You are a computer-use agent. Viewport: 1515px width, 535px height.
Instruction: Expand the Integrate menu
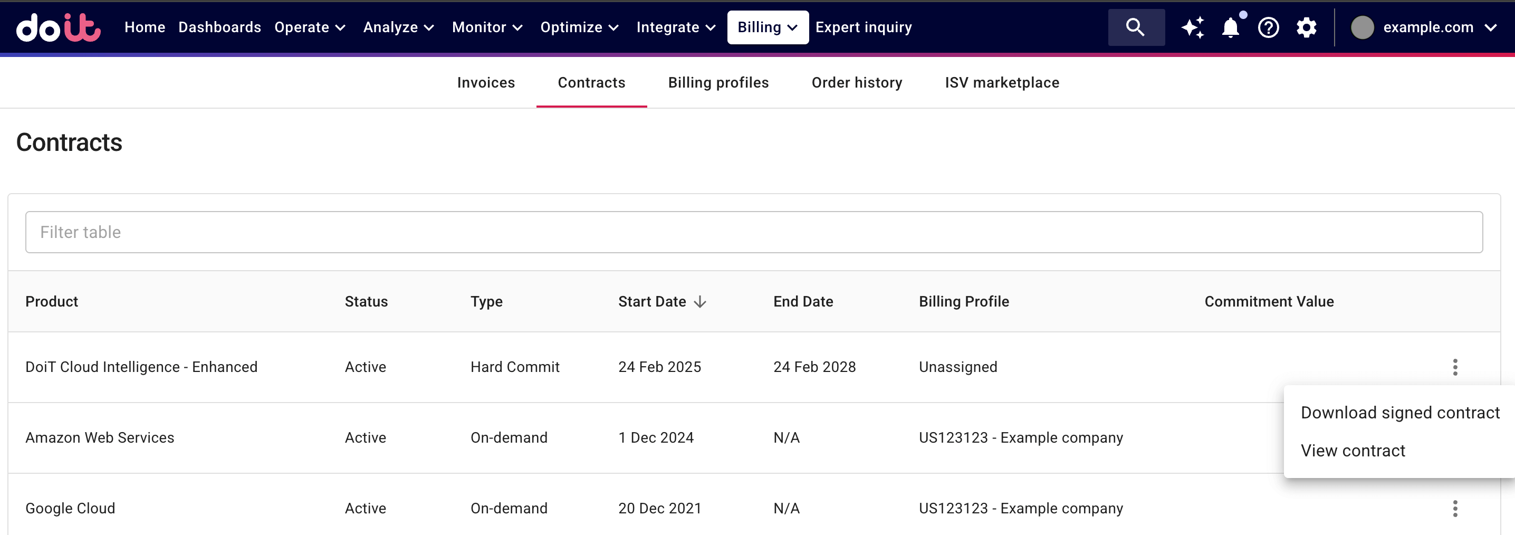pos(676,27)
